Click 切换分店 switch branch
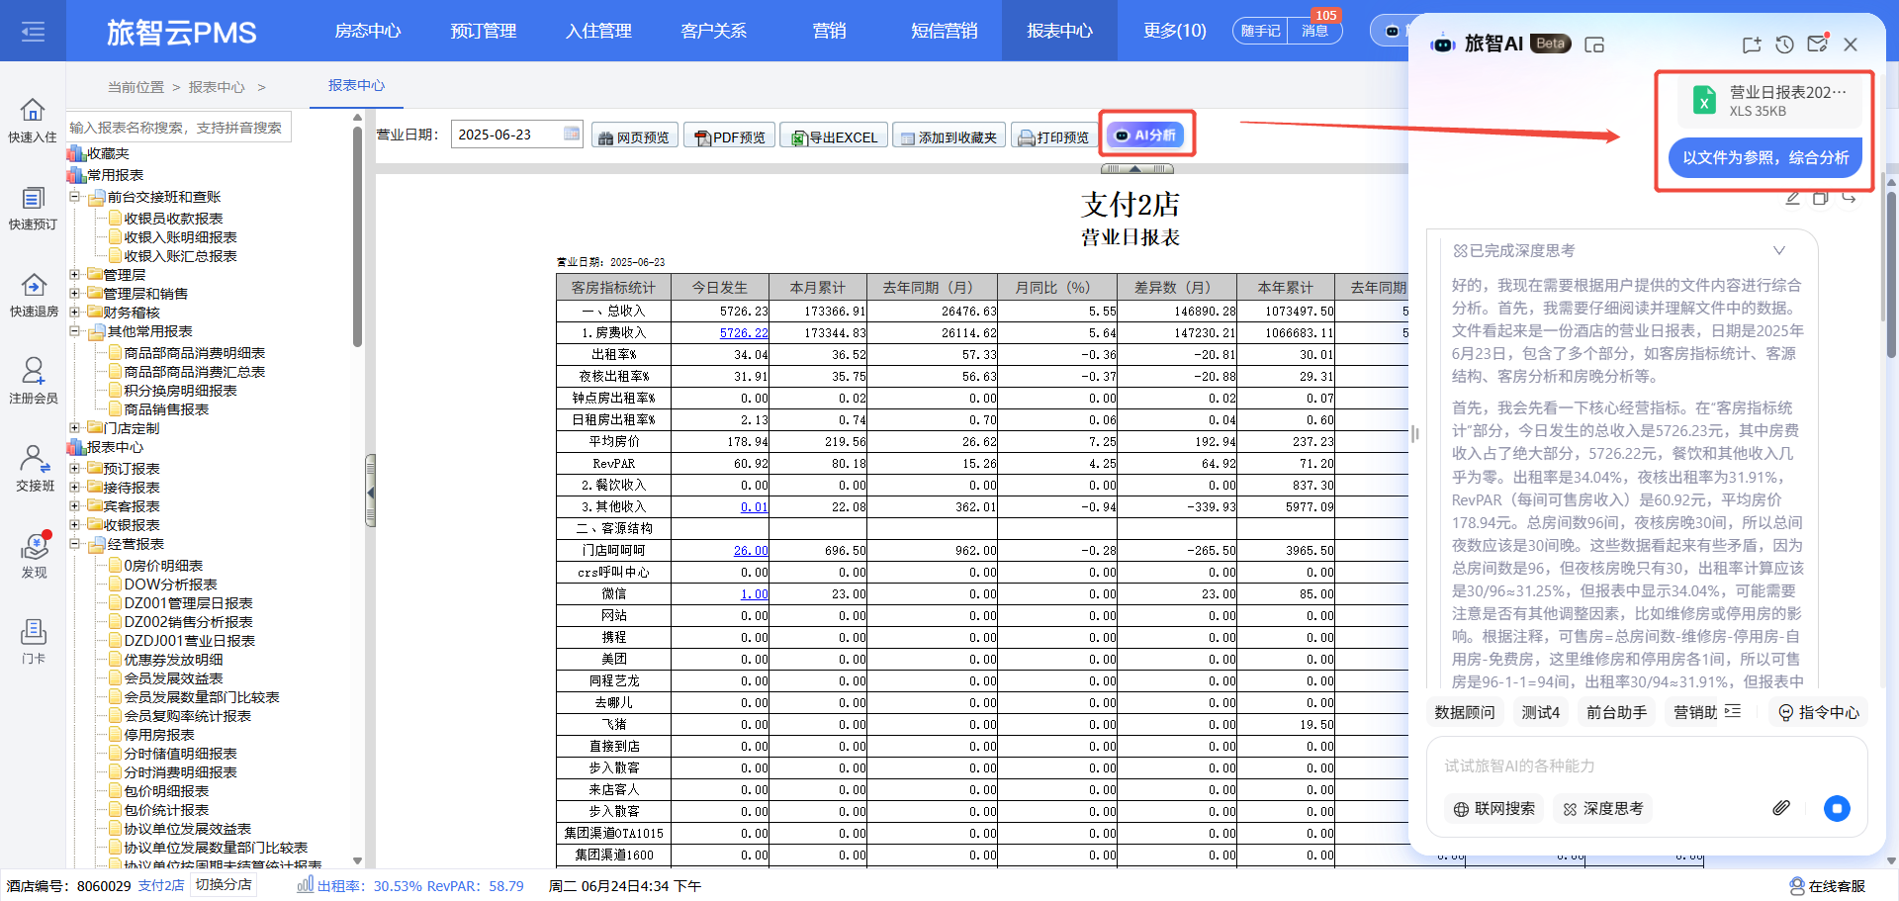Image resolution: width=1899 pixels, height=901 pixels. (223, 885)
